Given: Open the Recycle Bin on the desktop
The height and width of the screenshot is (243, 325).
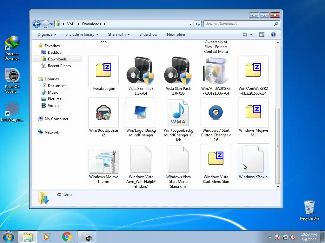Looking at the screenshot, I should (x=309, y=210).
